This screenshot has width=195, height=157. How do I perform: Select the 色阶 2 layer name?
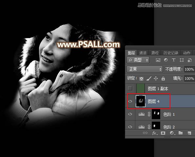pyautogui.click(x=169, y=127)
